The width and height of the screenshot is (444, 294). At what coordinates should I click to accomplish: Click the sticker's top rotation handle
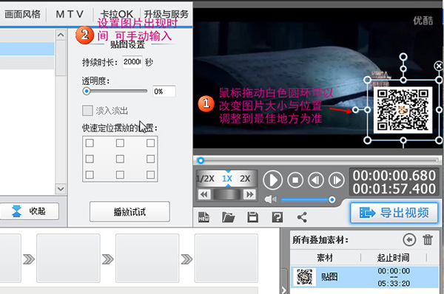click(x=403, y=57)
